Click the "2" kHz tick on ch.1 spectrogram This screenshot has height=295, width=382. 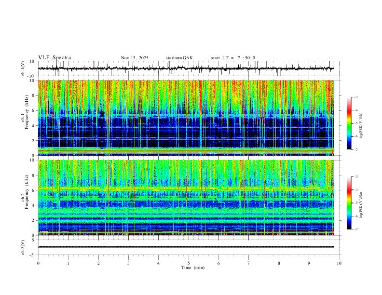coord(34,141)
